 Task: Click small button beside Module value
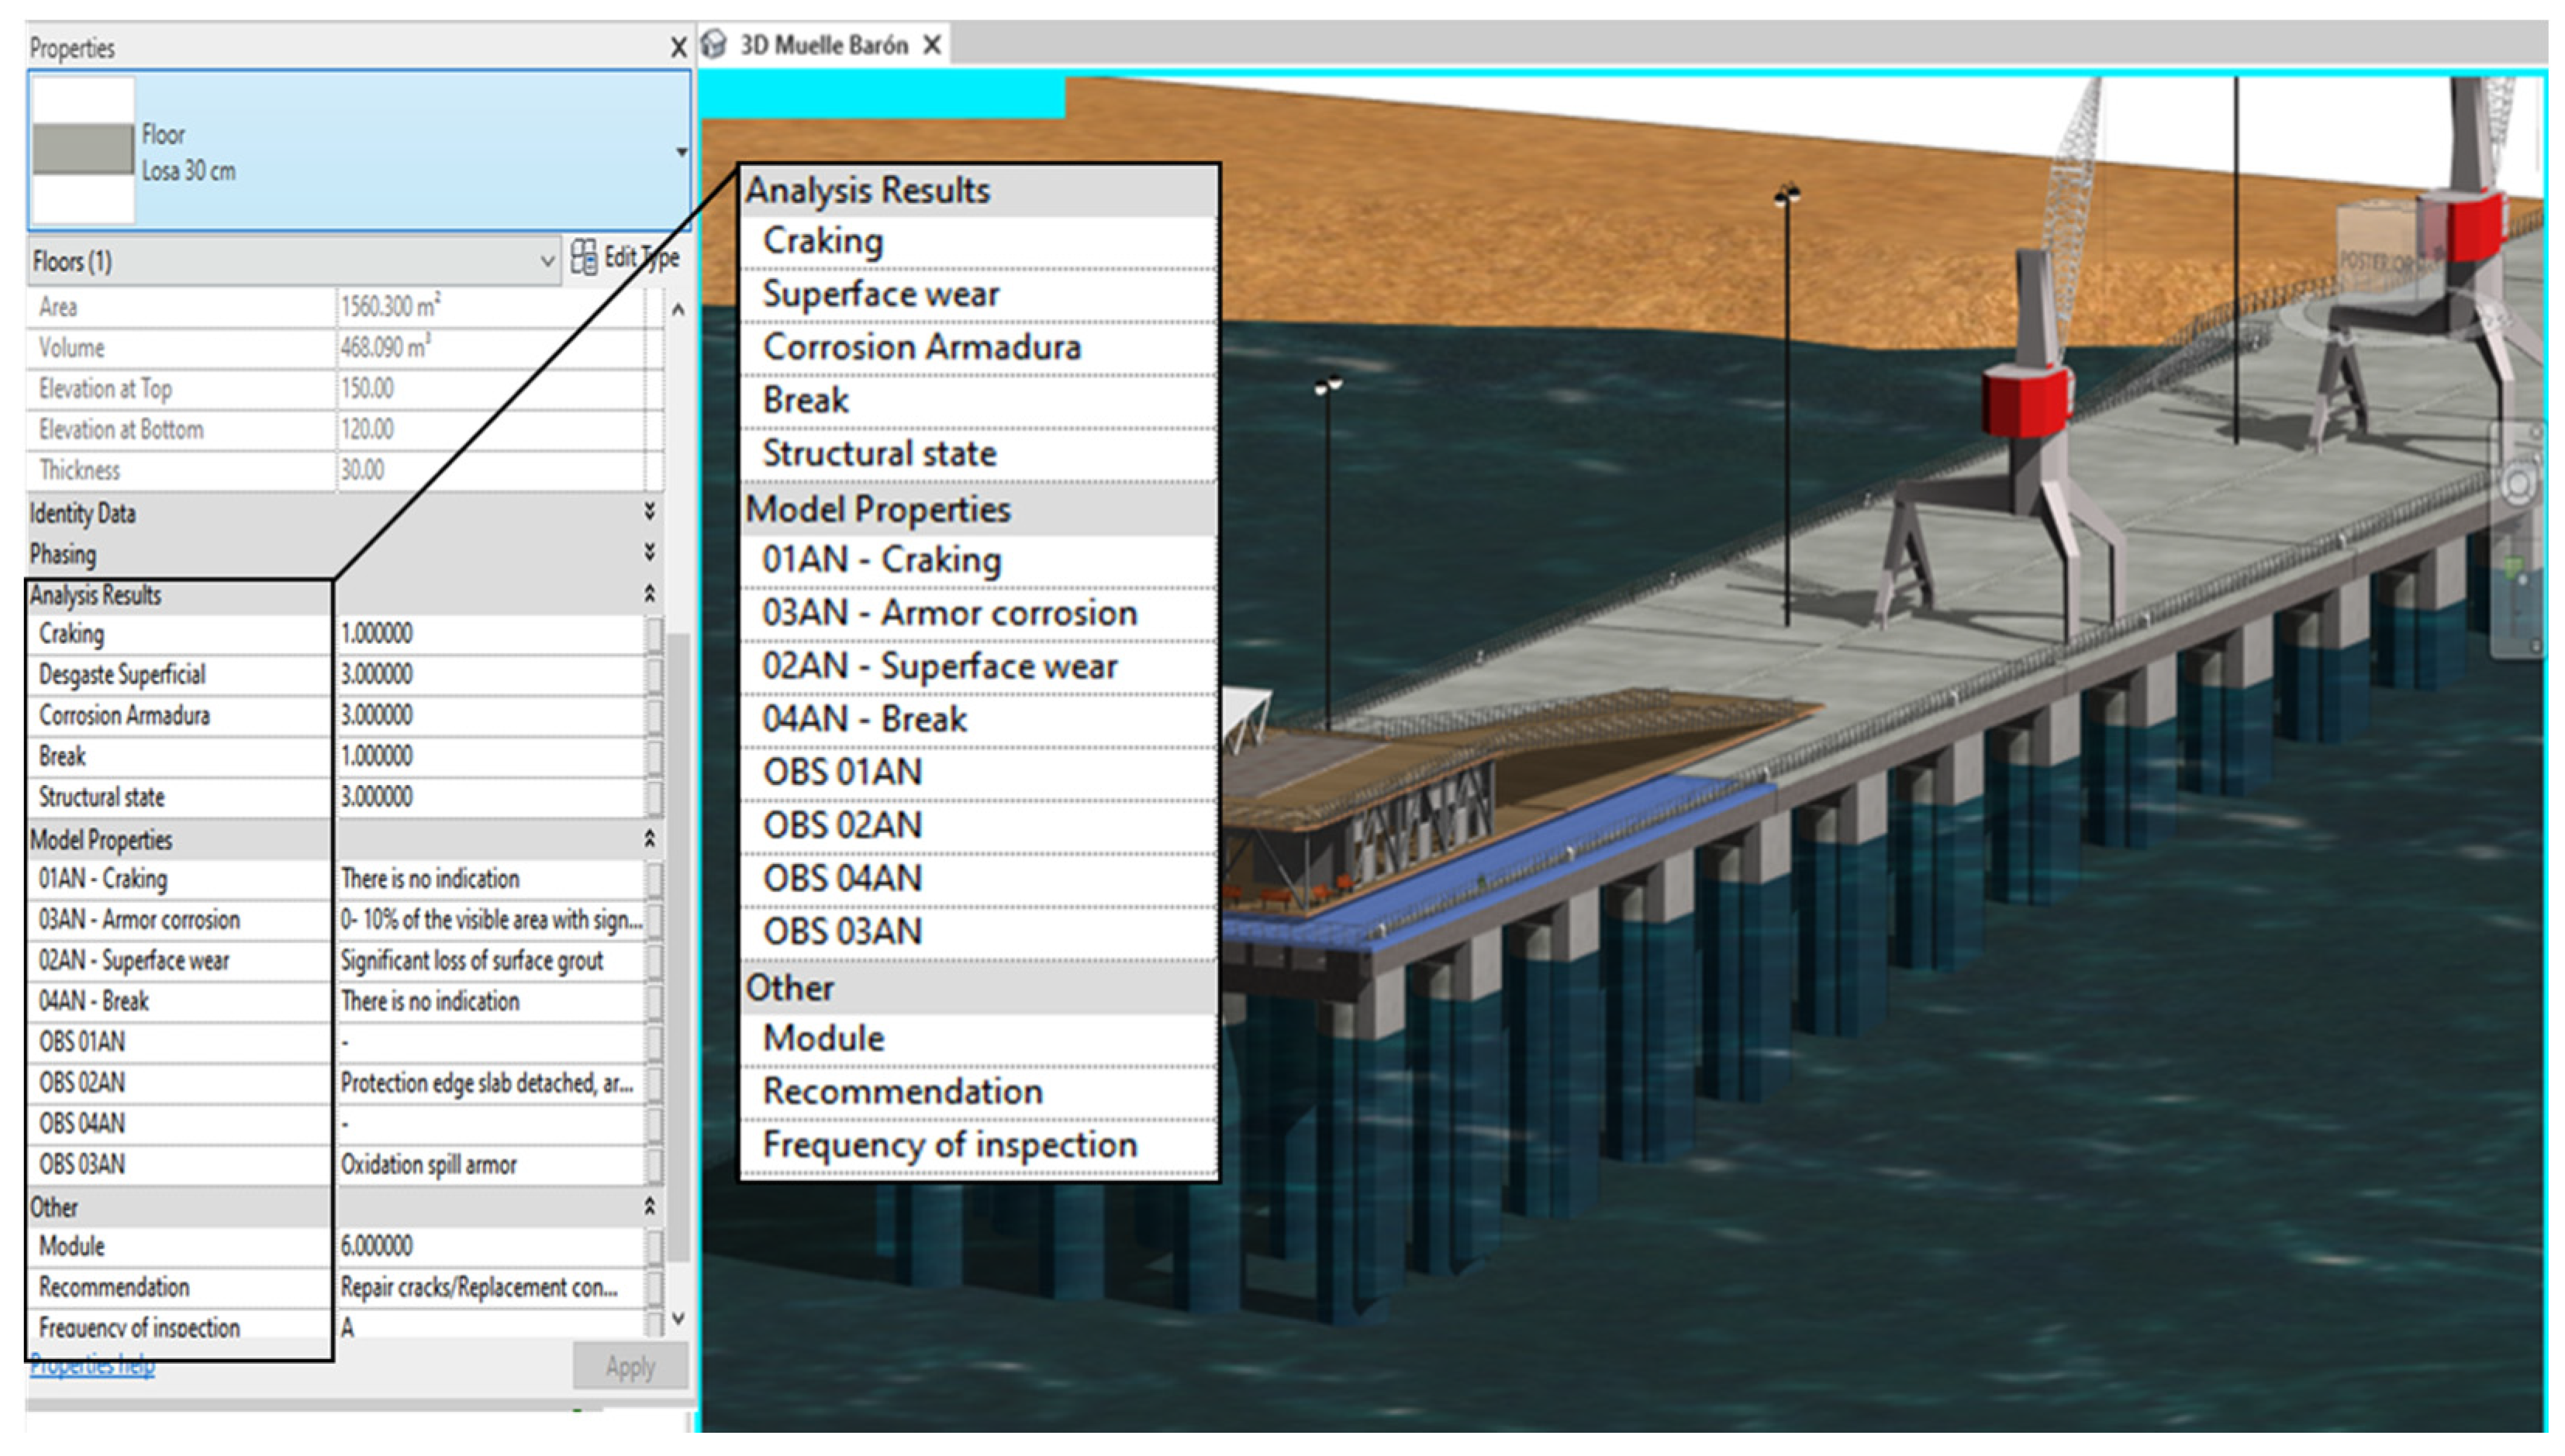[654, 1246]
